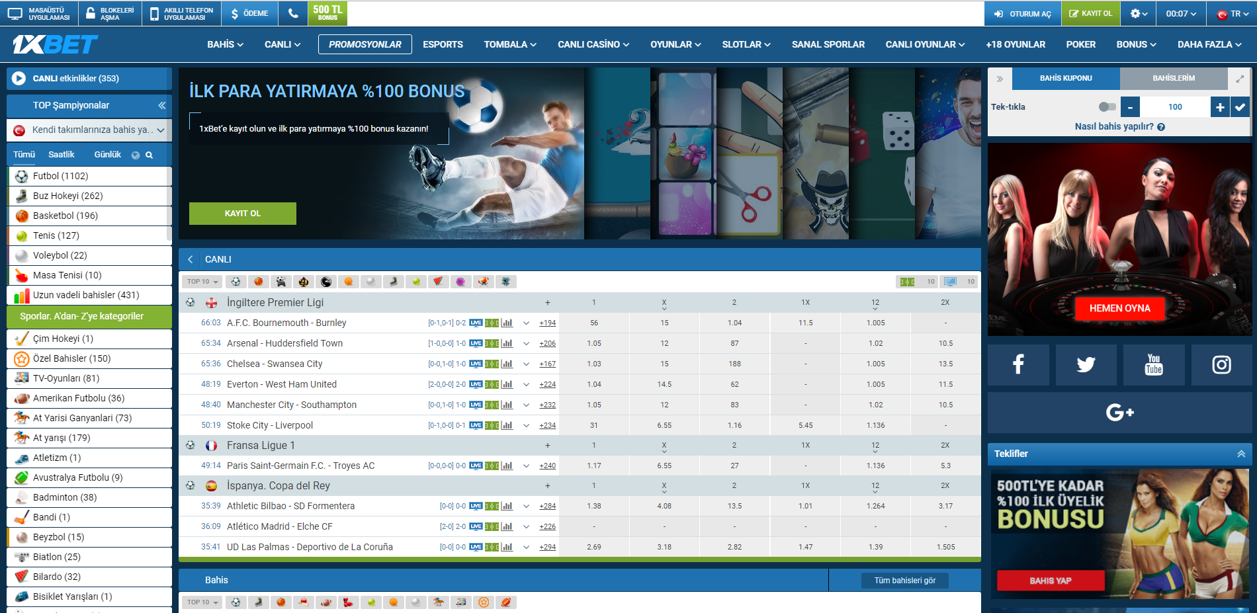1257x613 pixels.
Task: Click the Facebook social icon
Action: tap(1018, 364)
